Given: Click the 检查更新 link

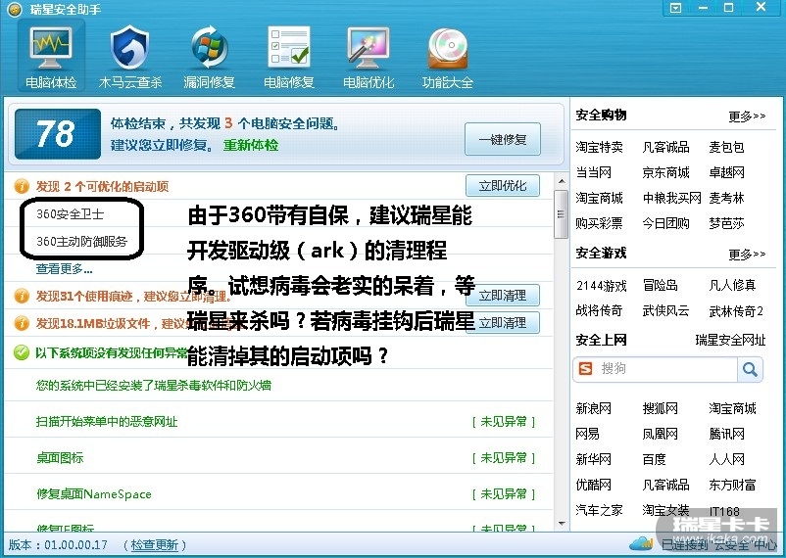Looking at the screenshot, I should (155, 545).
